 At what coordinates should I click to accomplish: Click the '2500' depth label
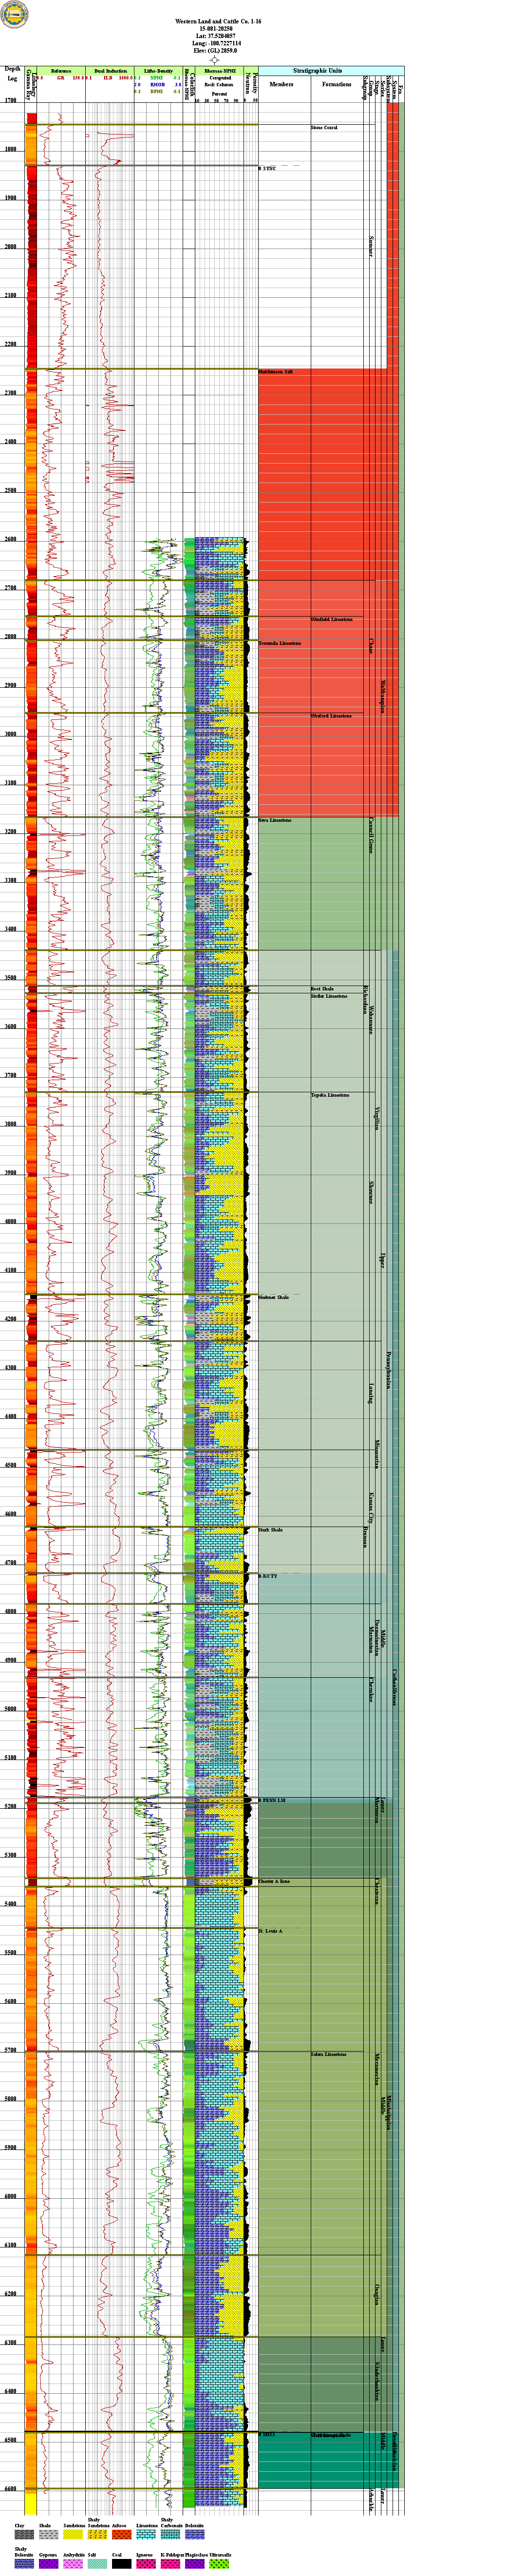(10, 491)
